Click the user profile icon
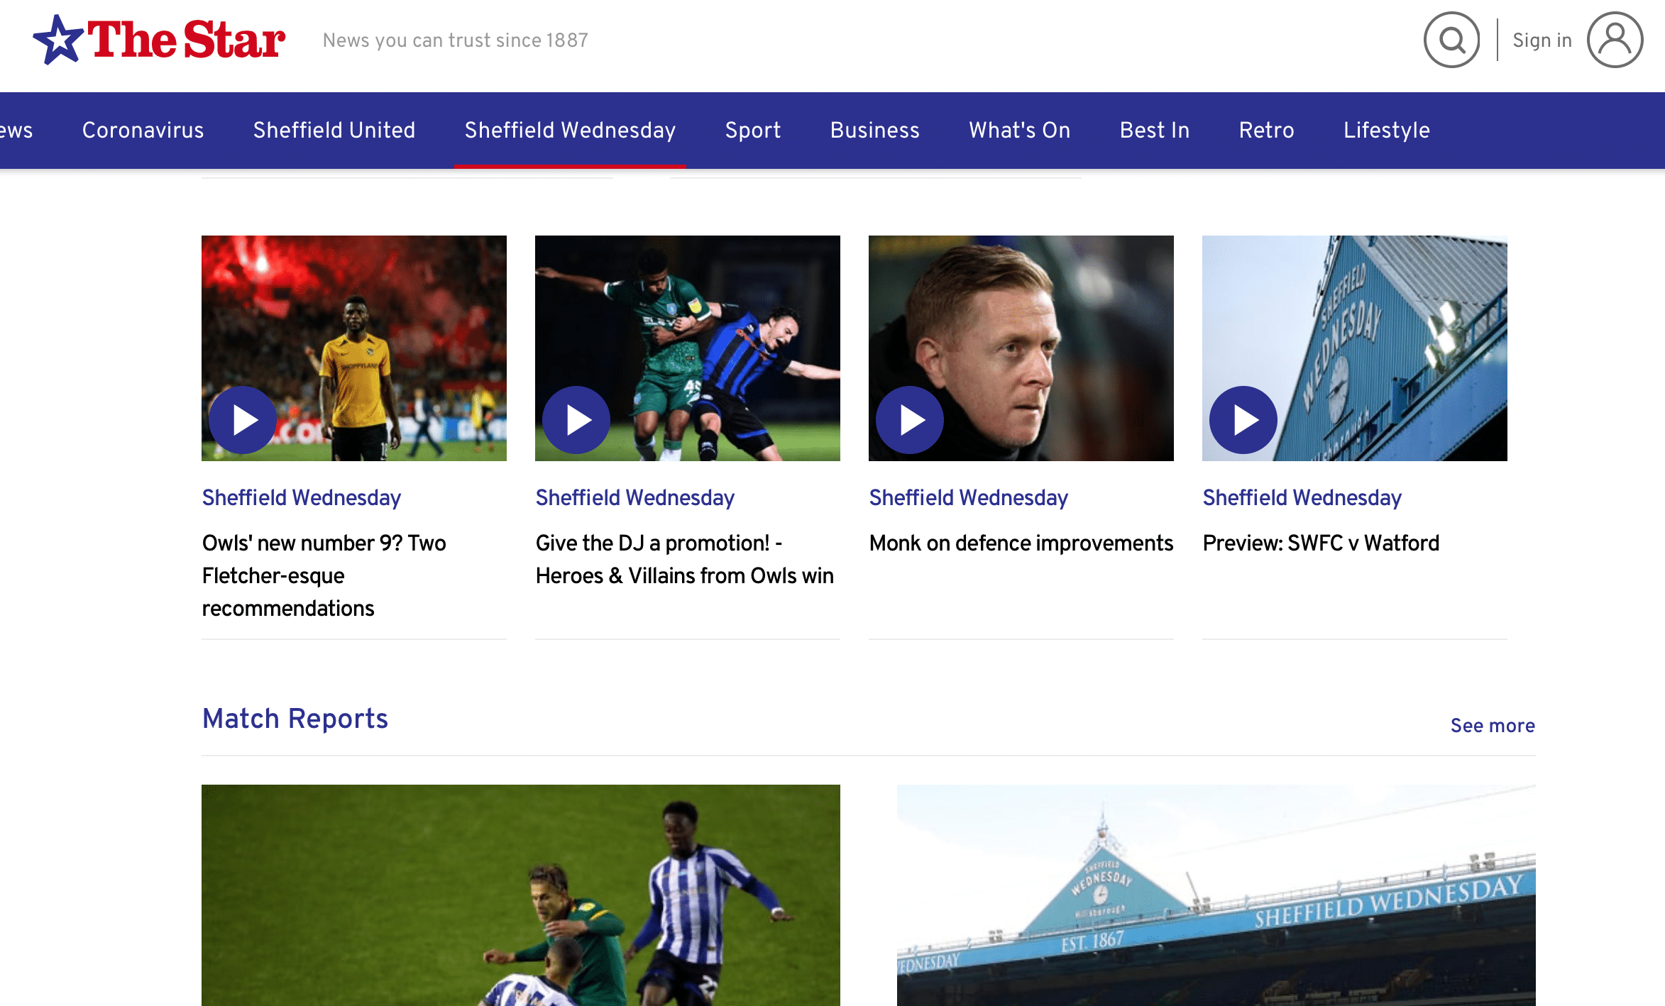 point(1615,40)
